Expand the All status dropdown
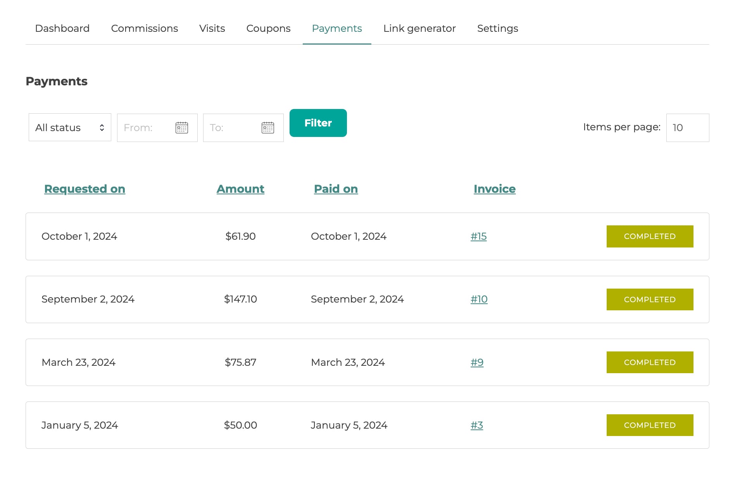The width and height of the screenshot is (740, 481). [70, 128]
